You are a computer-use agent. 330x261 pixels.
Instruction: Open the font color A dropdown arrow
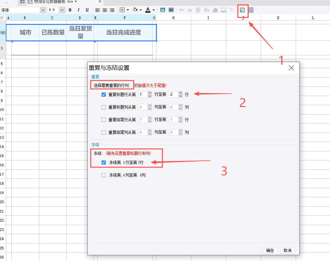point(154,10)
